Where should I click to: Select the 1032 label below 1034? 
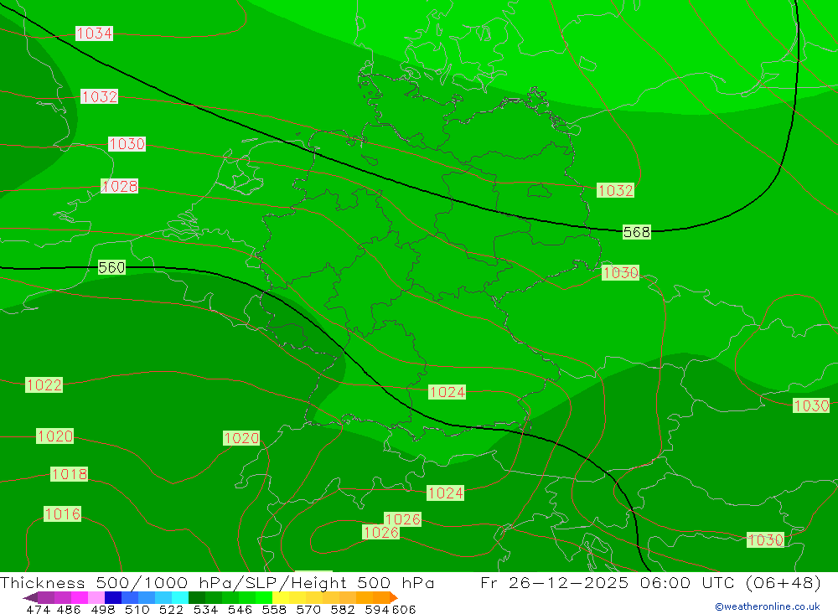click(x=100, y=96)
